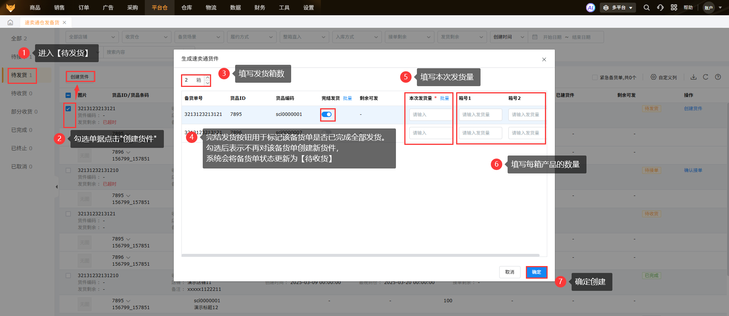Open the search magnifier icon in the top bar
729x316 pixels.
pos(646,8)
